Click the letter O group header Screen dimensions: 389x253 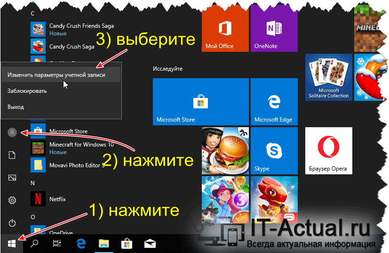pyautogui.click(x=33, y=217)
